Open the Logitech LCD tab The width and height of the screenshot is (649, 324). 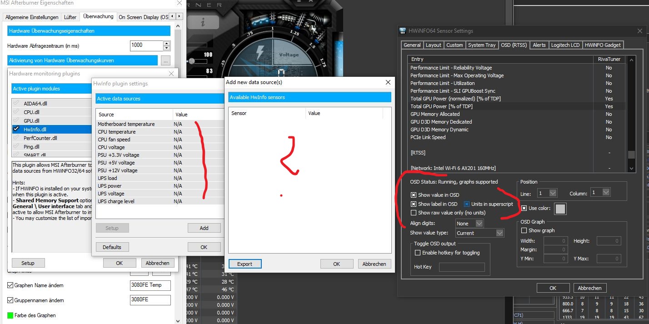565,45
